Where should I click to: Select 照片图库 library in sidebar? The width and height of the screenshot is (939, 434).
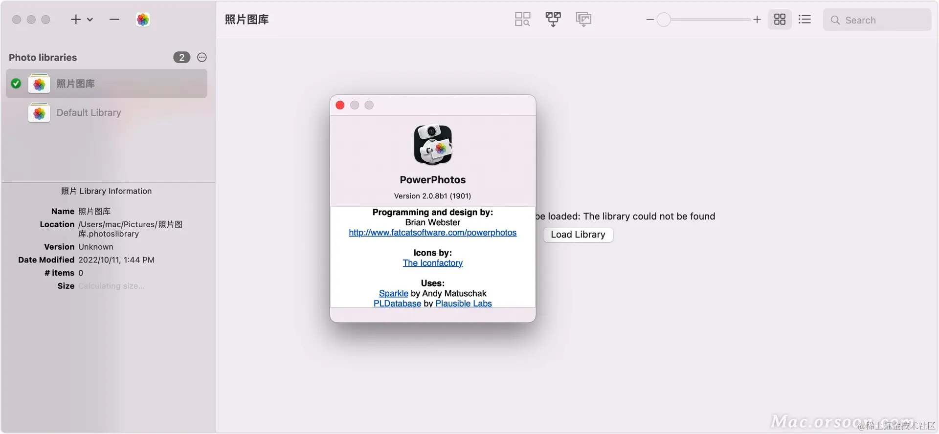point(107,84)
